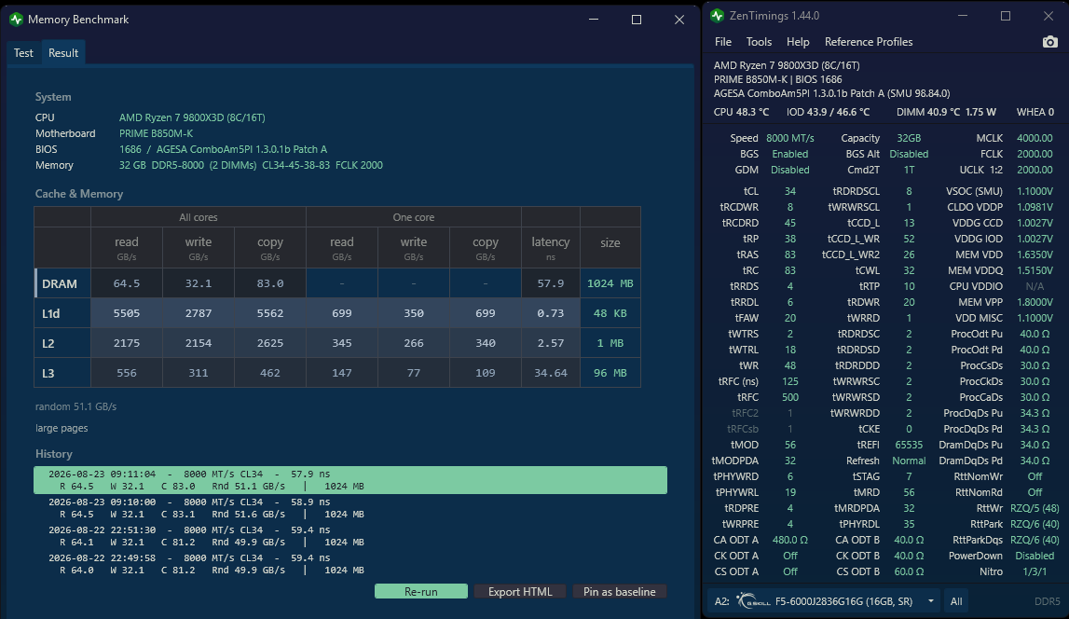The image size is (1069, 619).
Task: Click Pin as baseline button
Action: coord(619,591)
